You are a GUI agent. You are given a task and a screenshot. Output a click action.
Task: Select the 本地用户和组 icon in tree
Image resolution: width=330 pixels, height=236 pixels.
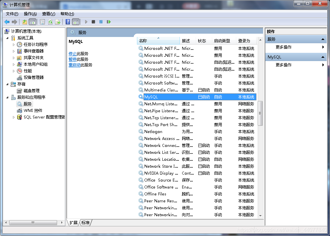[19, 64]
